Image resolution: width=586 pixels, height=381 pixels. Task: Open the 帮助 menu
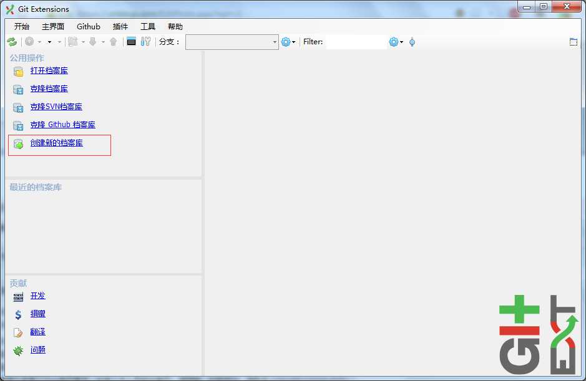(175, 27)
